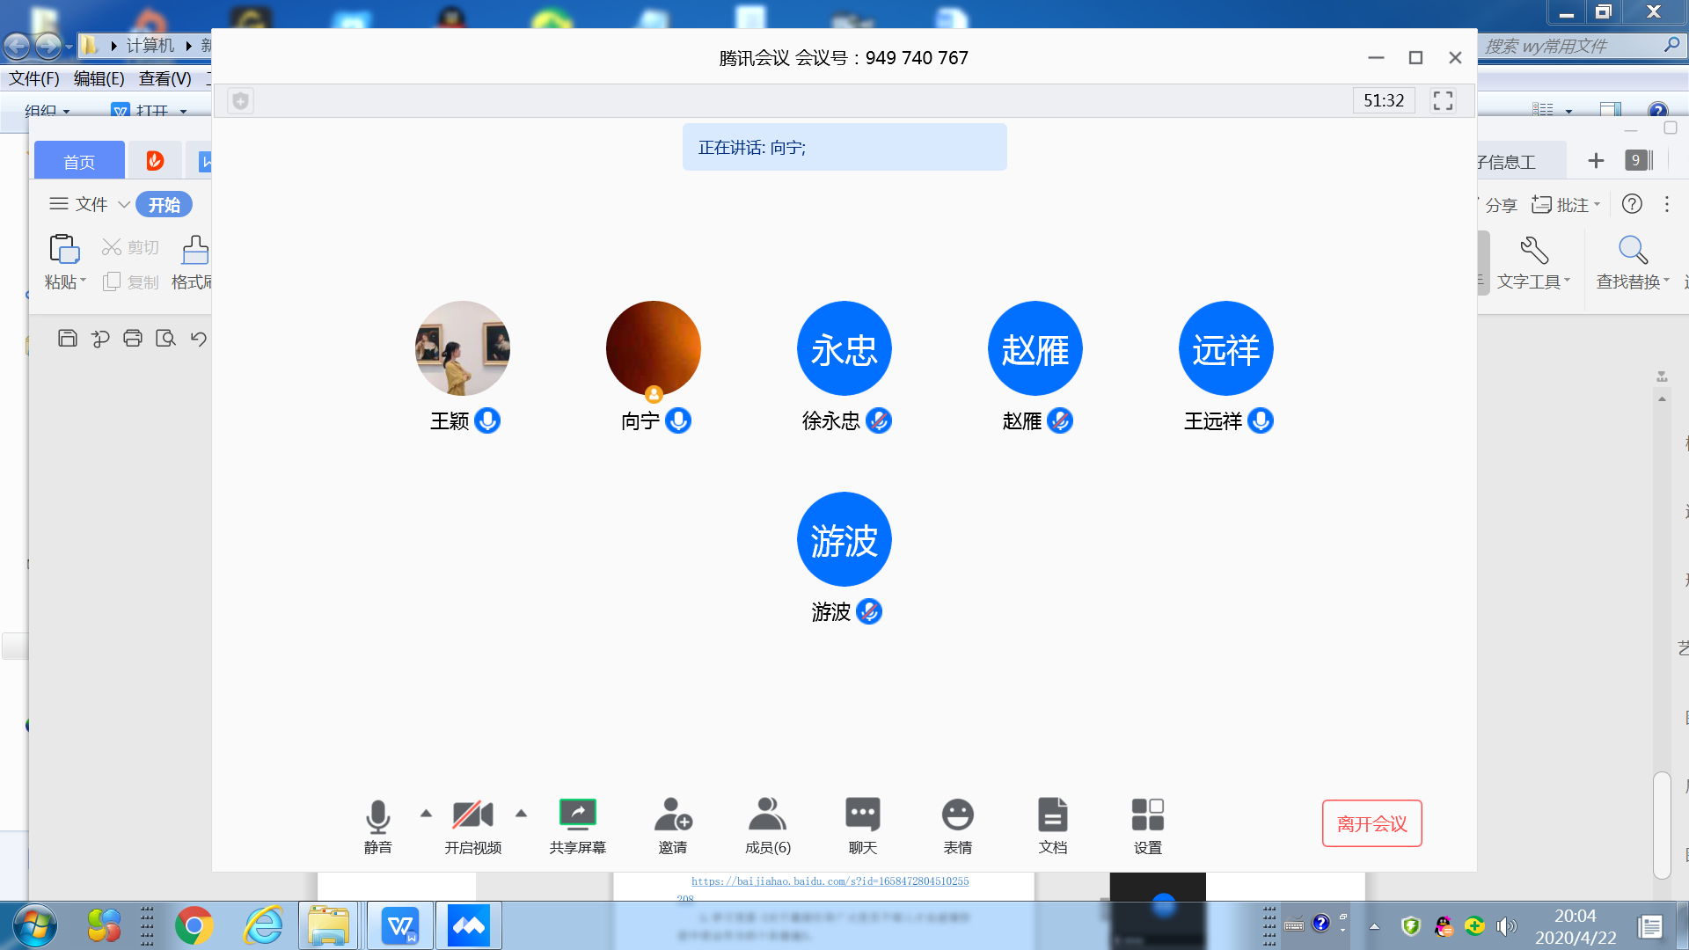1689x950 pixels.
Task: Click 游波's avatar circle
Action: [x=844, y=539]
